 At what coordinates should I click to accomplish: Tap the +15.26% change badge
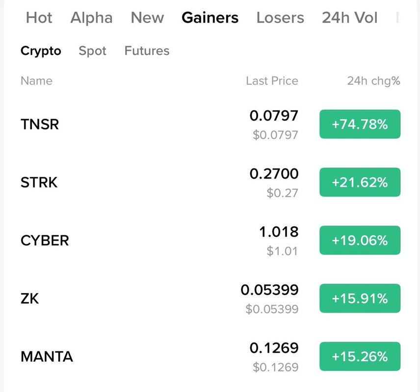pyautogui.click(x=360, y=356)
